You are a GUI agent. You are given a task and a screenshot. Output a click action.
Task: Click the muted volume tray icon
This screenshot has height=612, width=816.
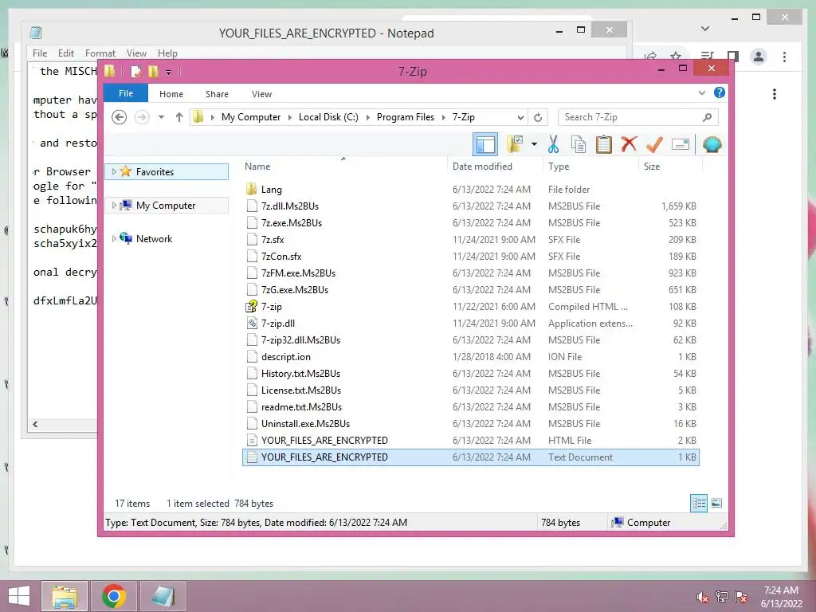[702, 596]
